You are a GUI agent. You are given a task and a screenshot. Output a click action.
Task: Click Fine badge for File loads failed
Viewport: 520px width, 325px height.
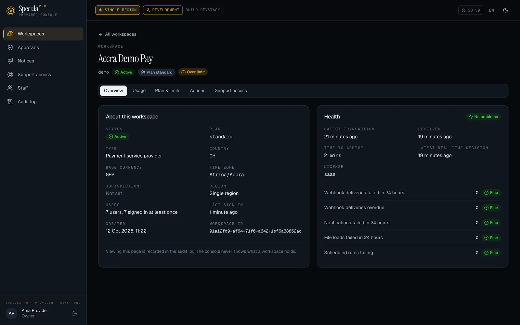(491, 238)
